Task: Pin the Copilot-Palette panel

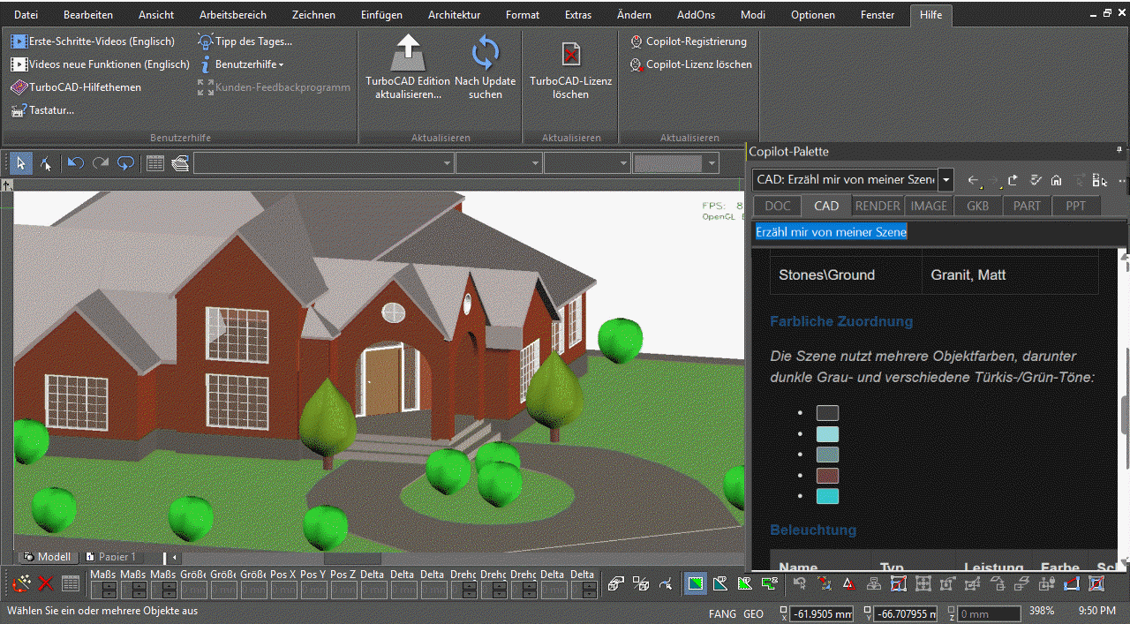Action: (x=1120, y=151)
